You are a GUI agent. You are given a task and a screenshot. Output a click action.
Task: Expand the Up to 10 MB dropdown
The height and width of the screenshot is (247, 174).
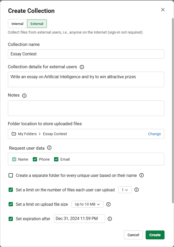88,204
